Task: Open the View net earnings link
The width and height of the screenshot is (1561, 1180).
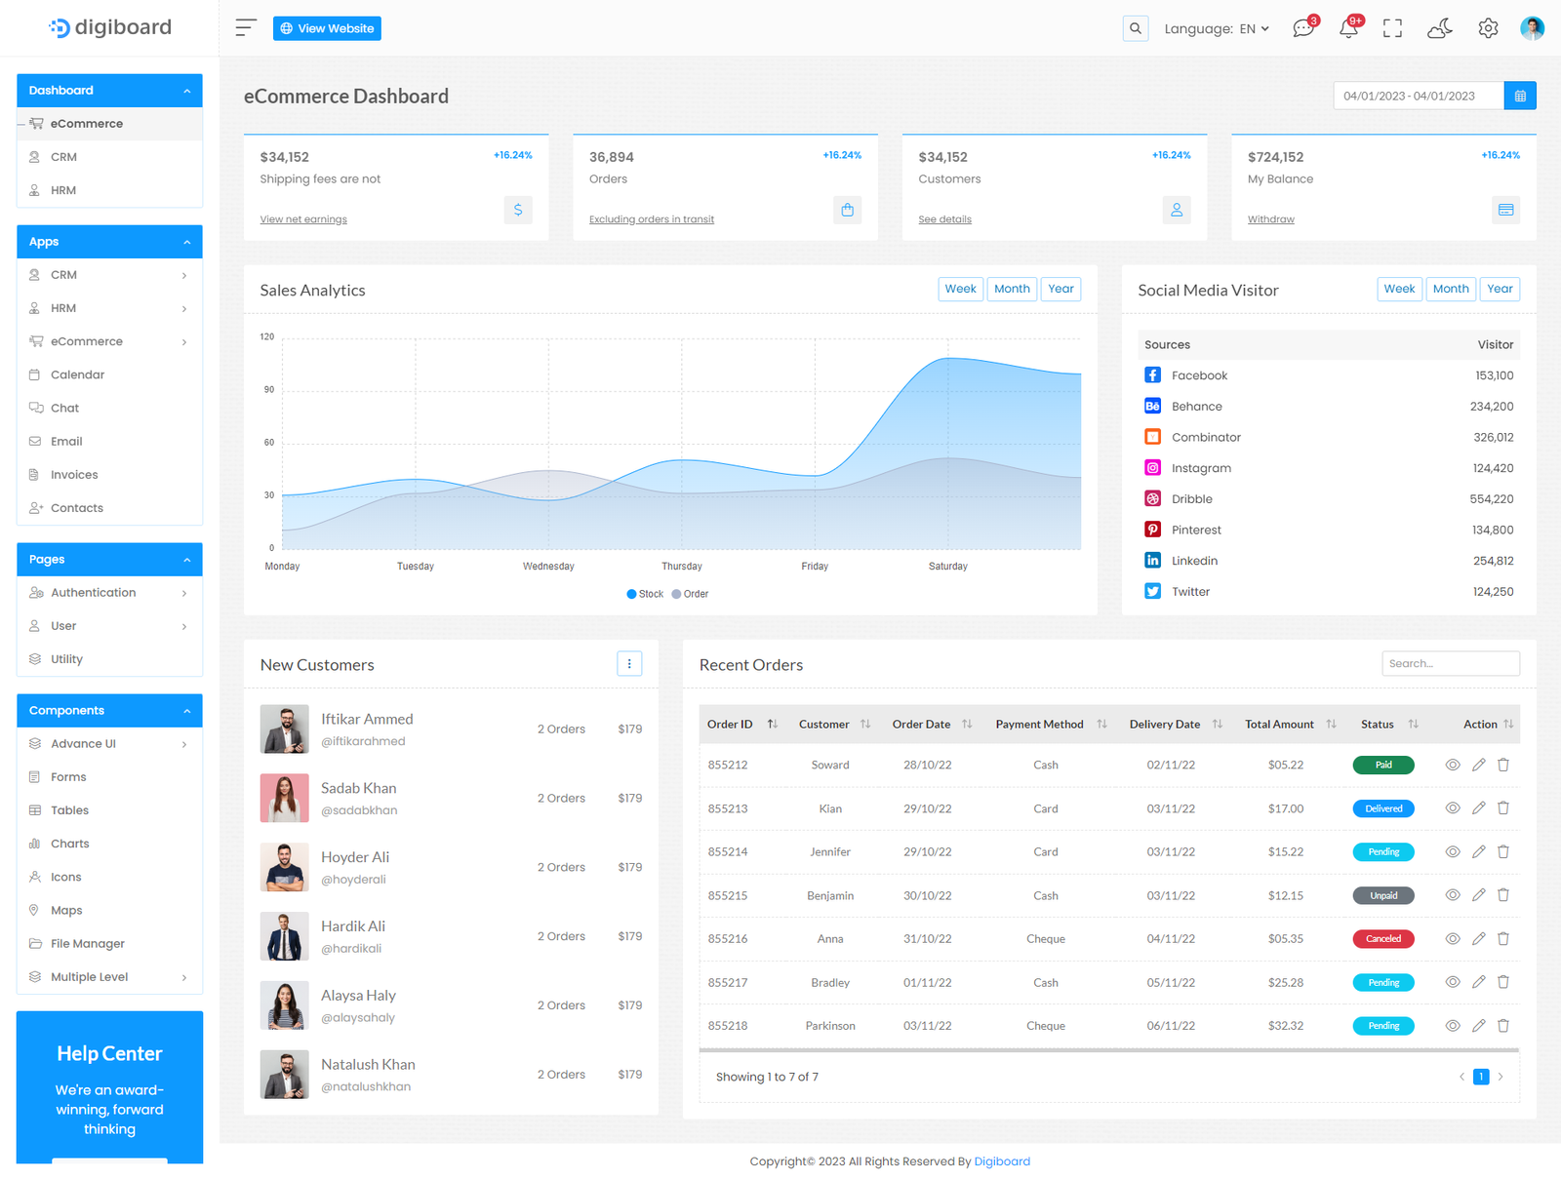Action: pos(303,219)
